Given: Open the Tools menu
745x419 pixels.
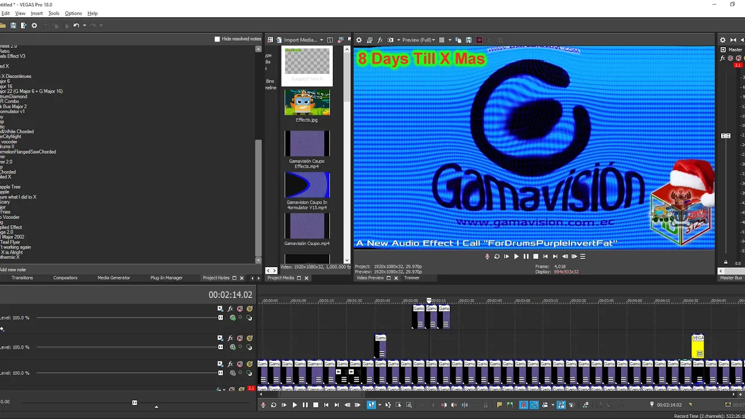Looking at the screenshot, I should pos(54,13).
